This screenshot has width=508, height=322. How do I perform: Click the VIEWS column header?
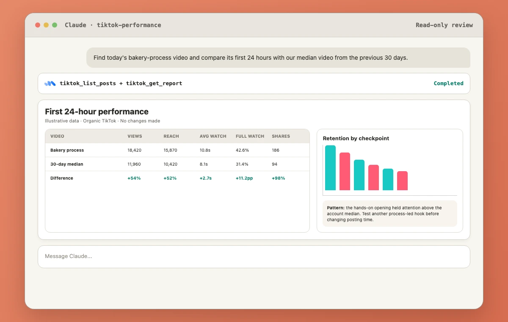(135, 136)
